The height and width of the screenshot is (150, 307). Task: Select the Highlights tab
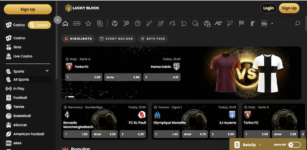coord(78,38)
